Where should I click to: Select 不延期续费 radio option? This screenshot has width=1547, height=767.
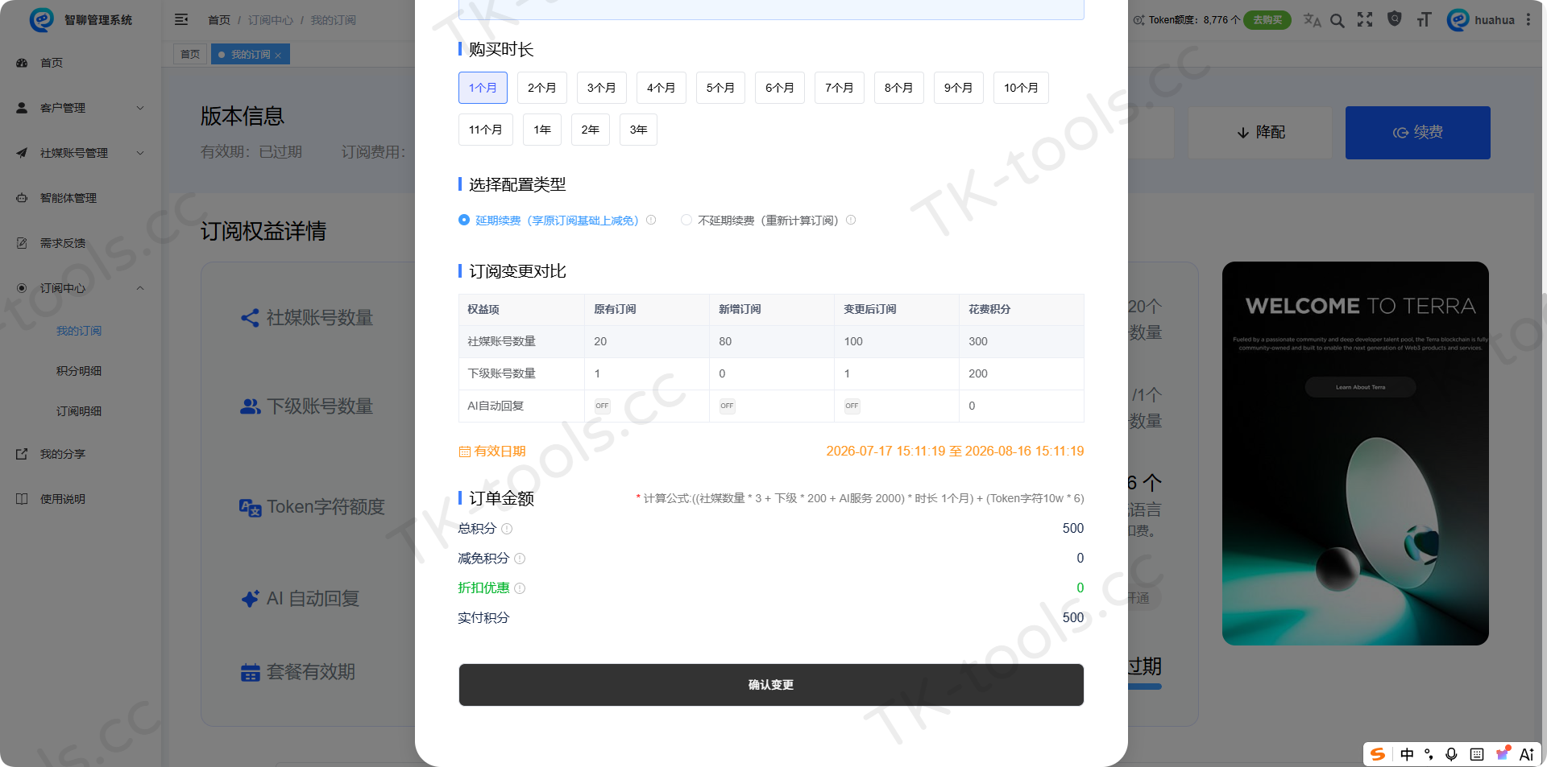click(x=686, y=220)
